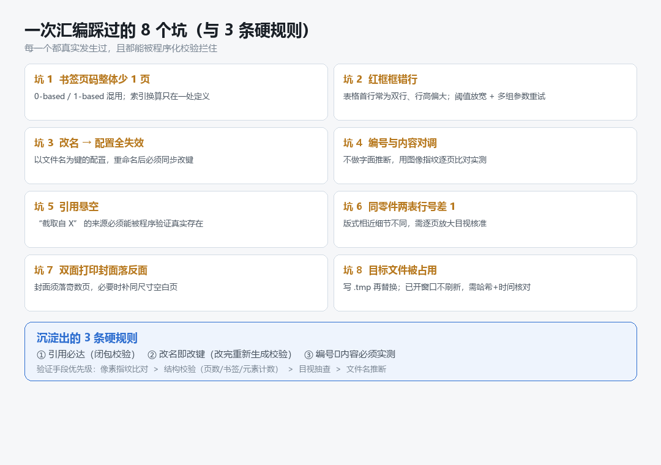Click text '不做字面推断，用图像指纹逐页比对实测'
Viewport: 661px width, 465px height.
pos(415,160)
